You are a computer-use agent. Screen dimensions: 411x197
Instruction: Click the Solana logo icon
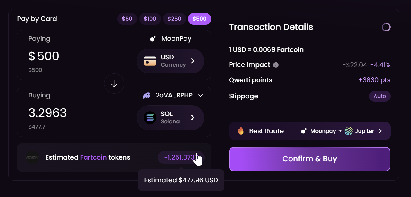point(150,118)
